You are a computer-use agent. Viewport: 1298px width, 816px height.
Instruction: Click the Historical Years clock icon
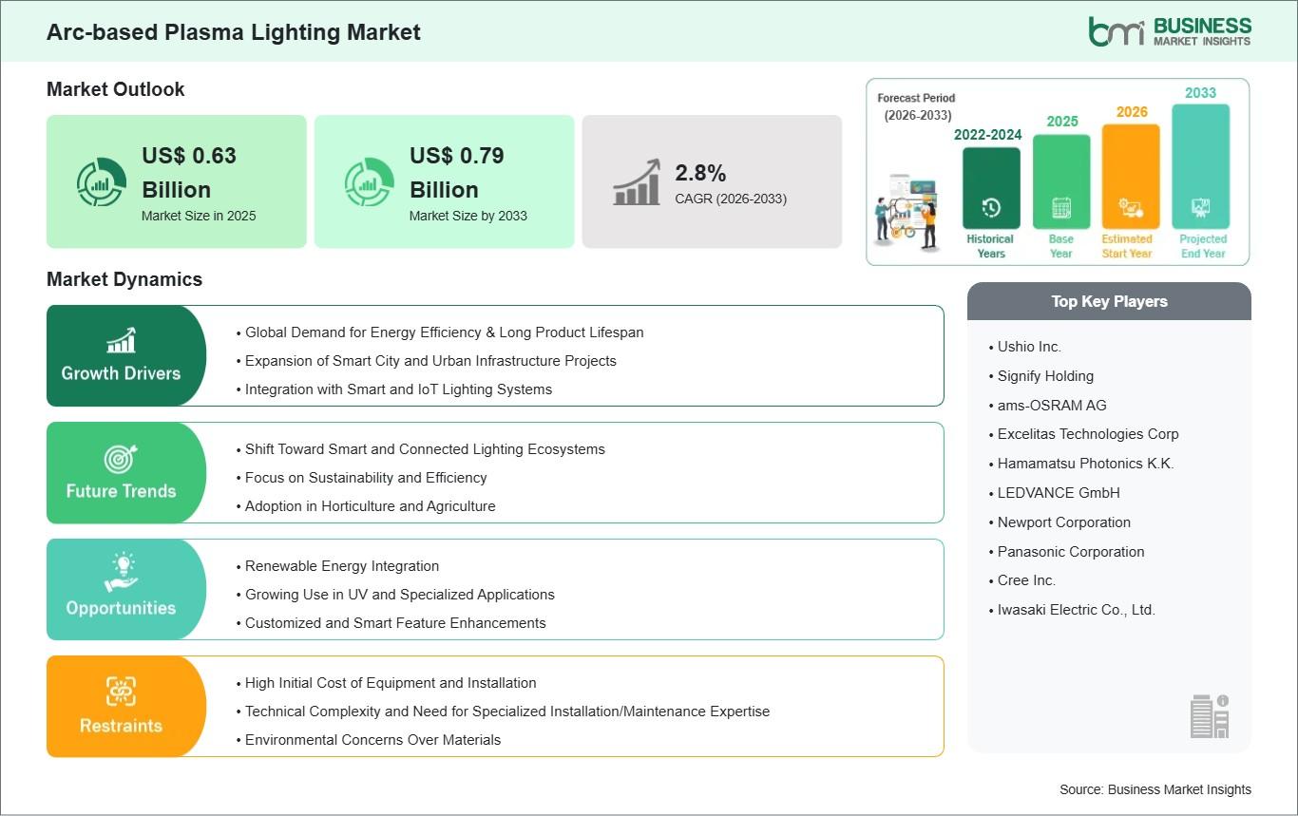tap(990, 207)
